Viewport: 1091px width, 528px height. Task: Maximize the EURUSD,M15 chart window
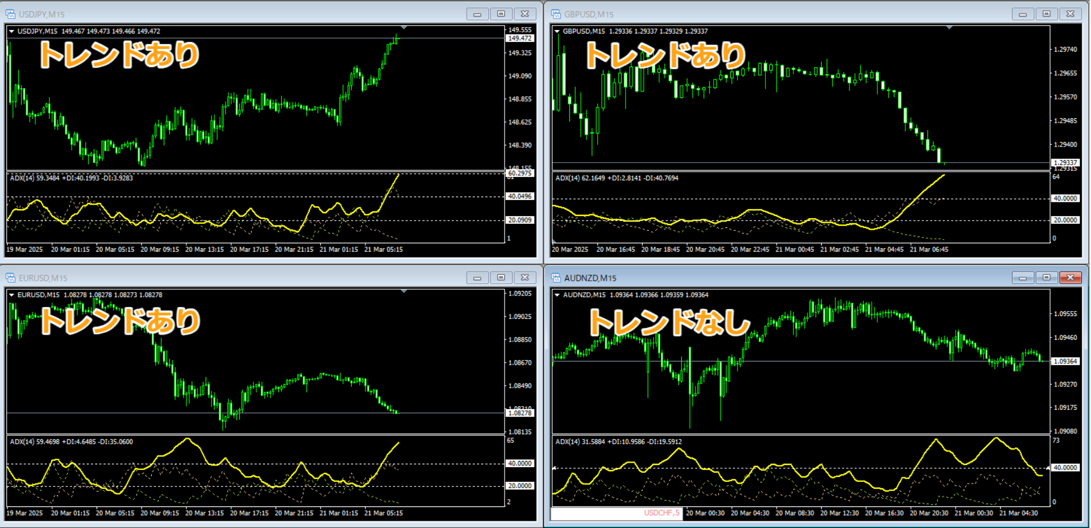pos(501,278)
